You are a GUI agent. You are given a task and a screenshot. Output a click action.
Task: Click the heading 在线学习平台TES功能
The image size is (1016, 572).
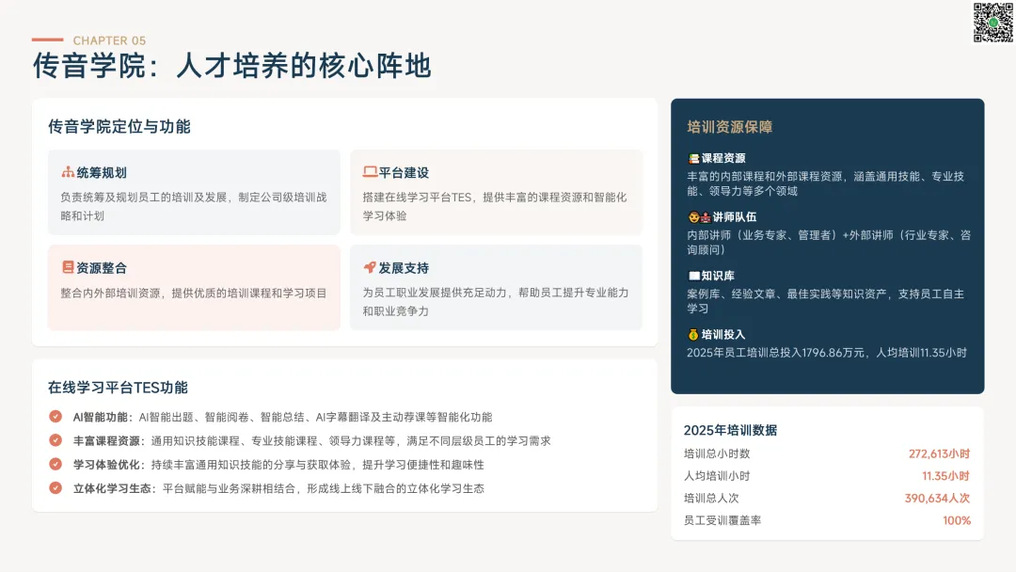coord(118,388)
